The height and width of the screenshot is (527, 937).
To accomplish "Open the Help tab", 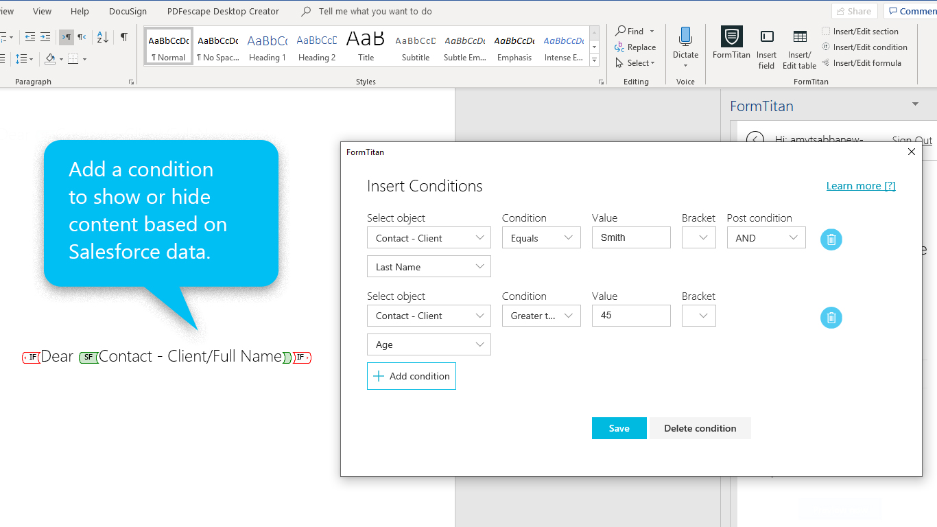I will 80,11.
